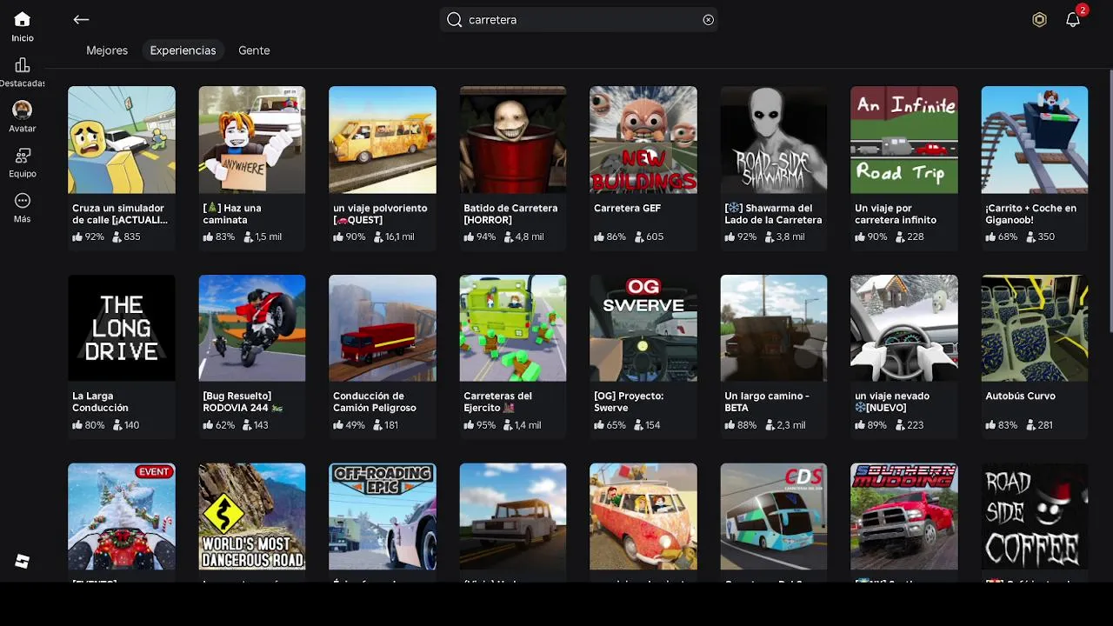Screen dimensions: 1113x626
Task: Open World's Most Dangerous Road thumbnail
Action: pos(252,516)
